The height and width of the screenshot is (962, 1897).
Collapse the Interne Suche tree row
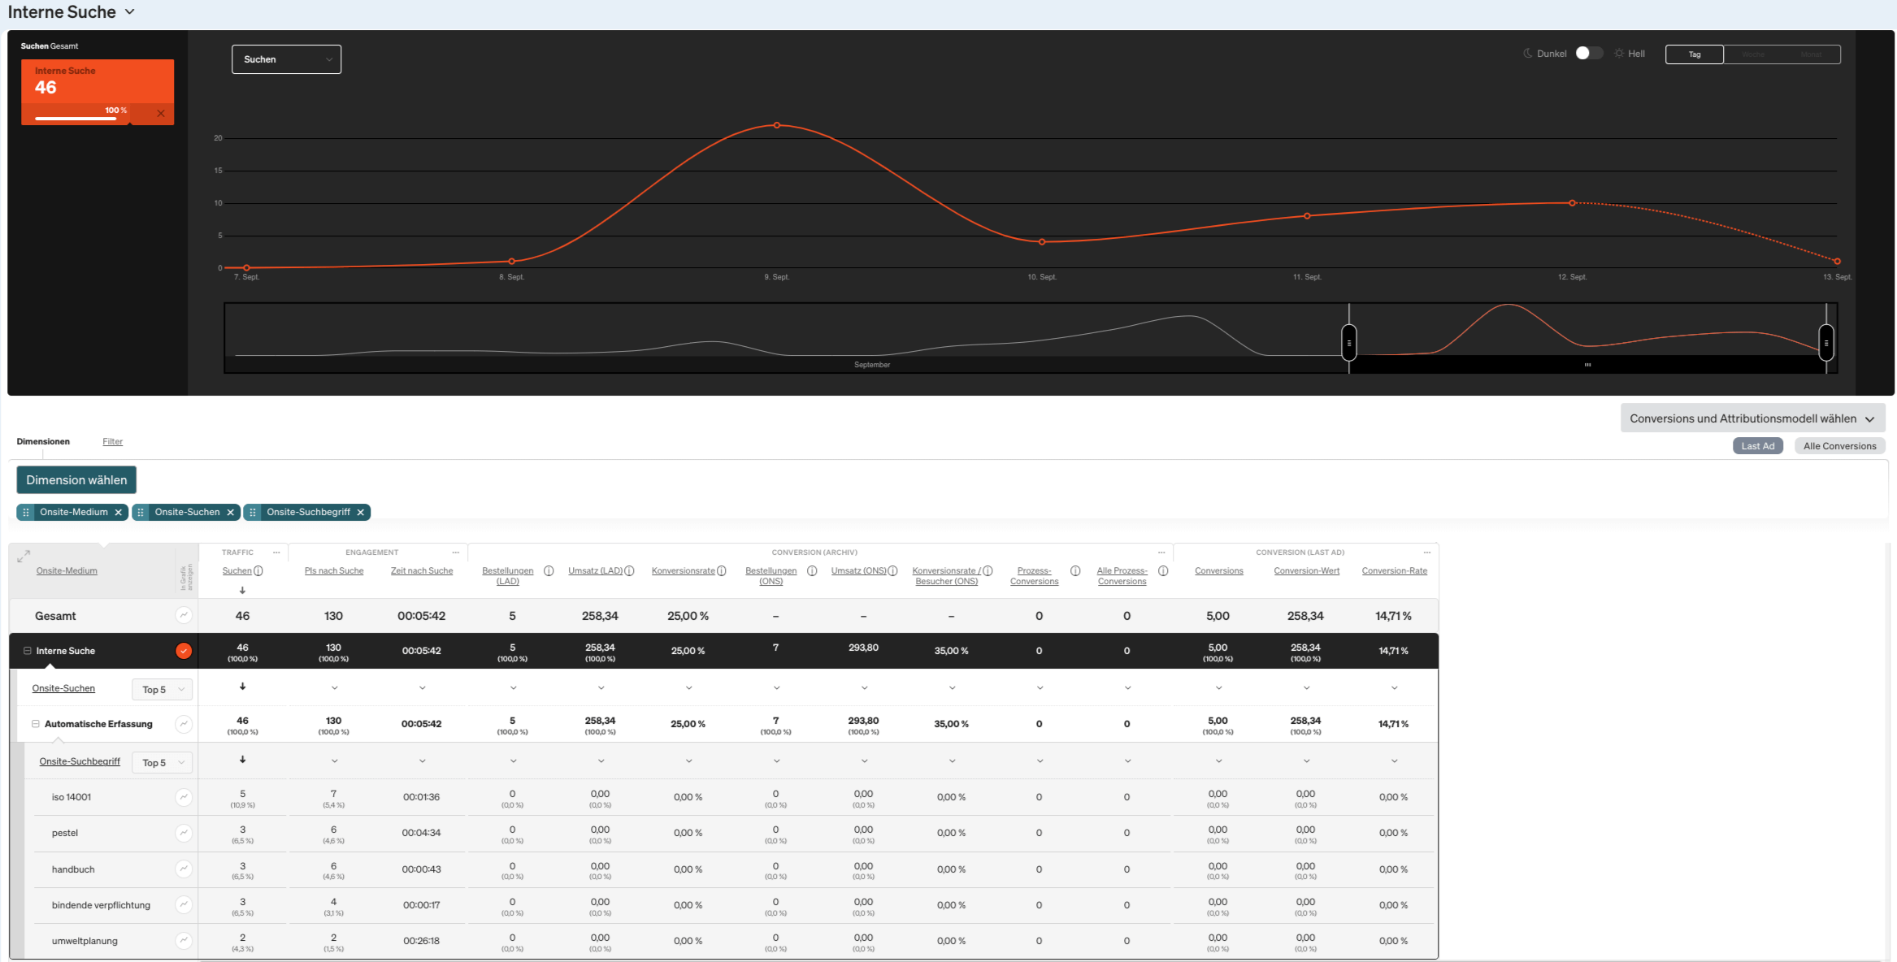(x=28, y=651)
